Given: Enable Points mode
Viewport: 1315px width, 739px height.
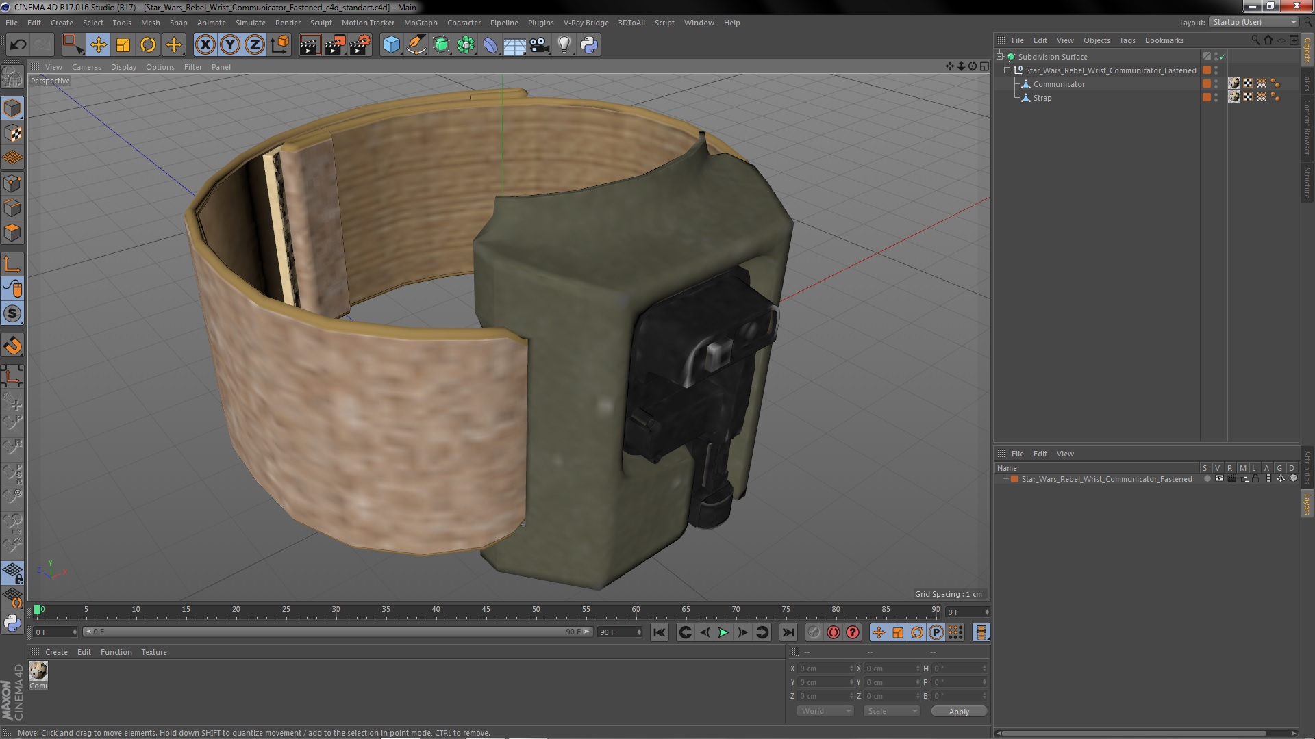Looking at the screenshot, I should [x=12, y=183].
